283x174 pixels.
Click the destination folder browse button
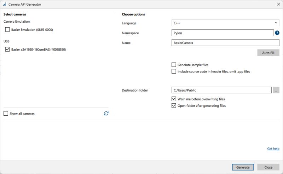(x=276, y=90)
